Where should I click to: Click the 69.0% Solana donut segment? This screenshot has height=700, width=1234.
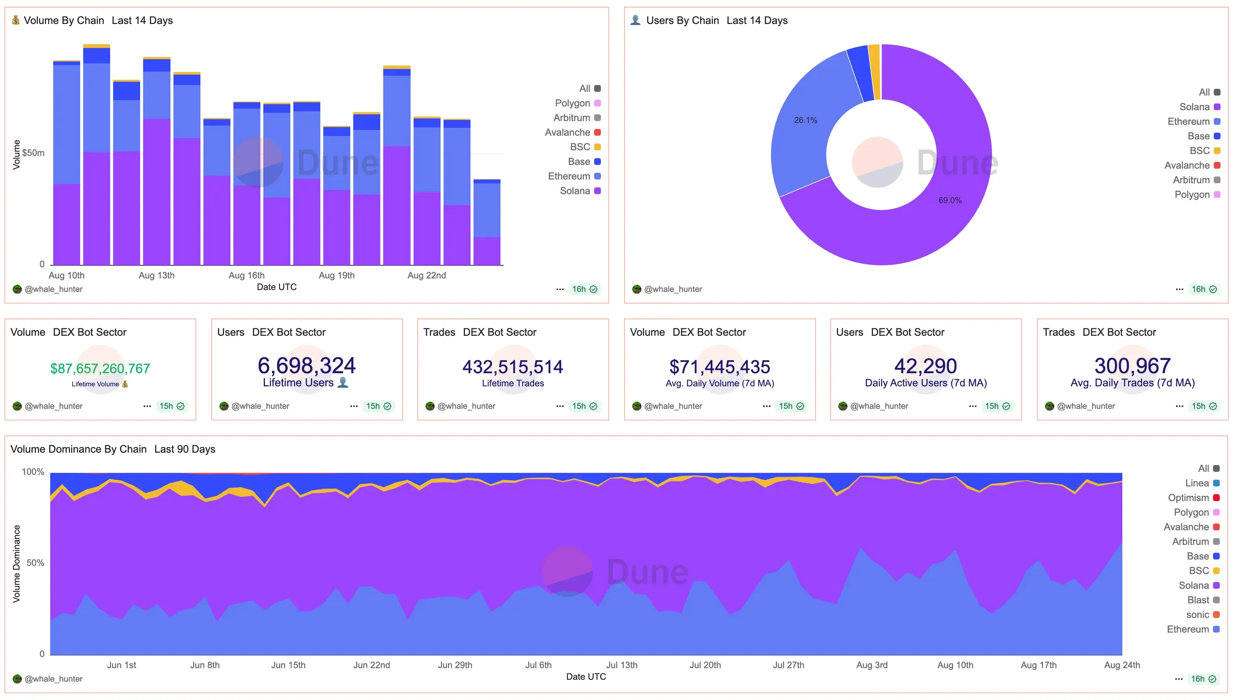coord(950,200)
